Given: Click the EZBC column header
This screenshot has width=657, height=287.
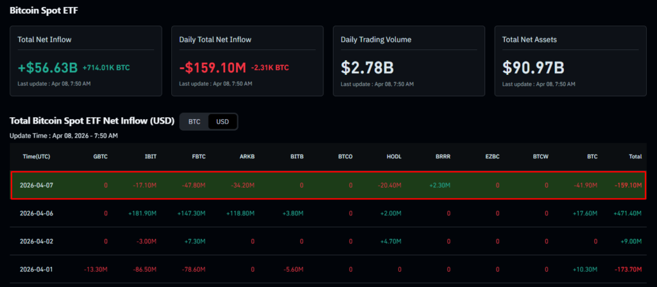Looking at the screenshot, I should click(x=492, y=156).
